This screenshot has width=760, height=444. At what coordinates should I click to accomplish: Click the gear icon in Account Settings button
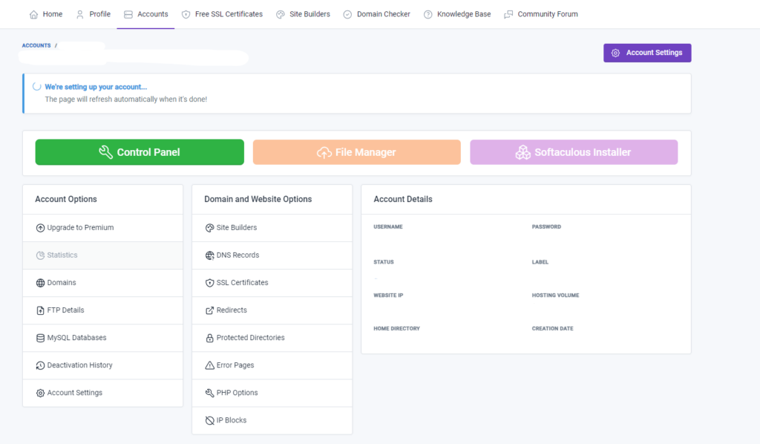615,53
